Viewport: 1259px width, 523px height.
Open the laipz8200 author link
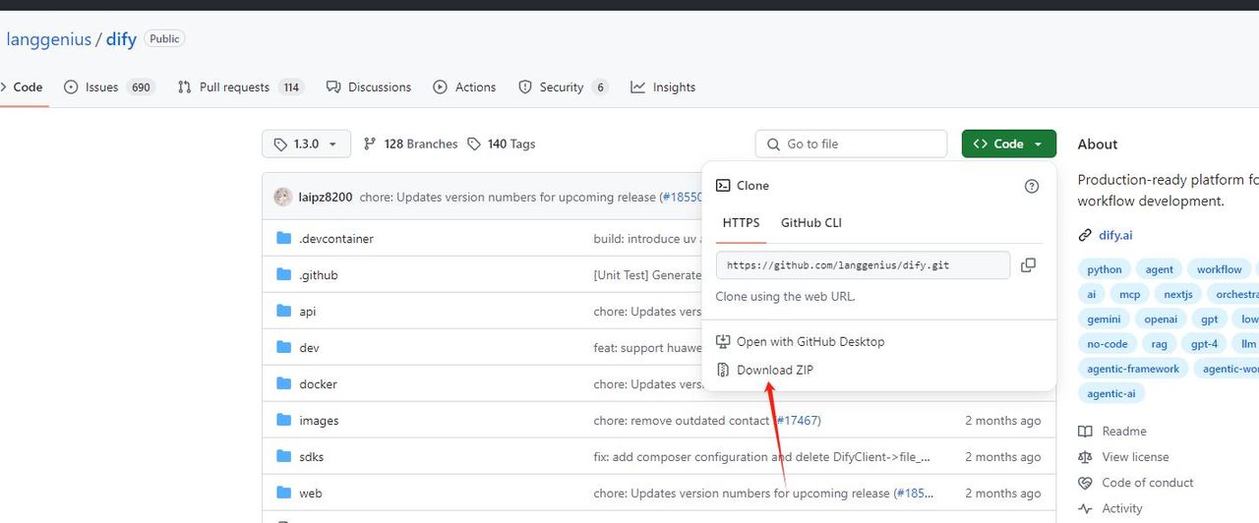tap(326, 197)
